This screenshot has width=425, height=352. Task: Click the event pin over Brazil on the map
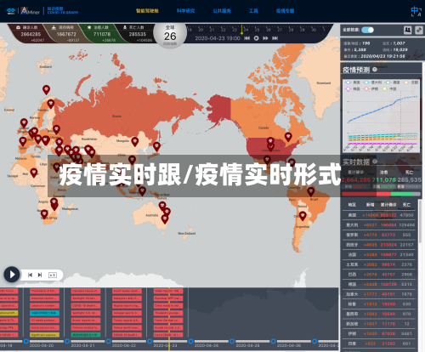coord(311,191)
